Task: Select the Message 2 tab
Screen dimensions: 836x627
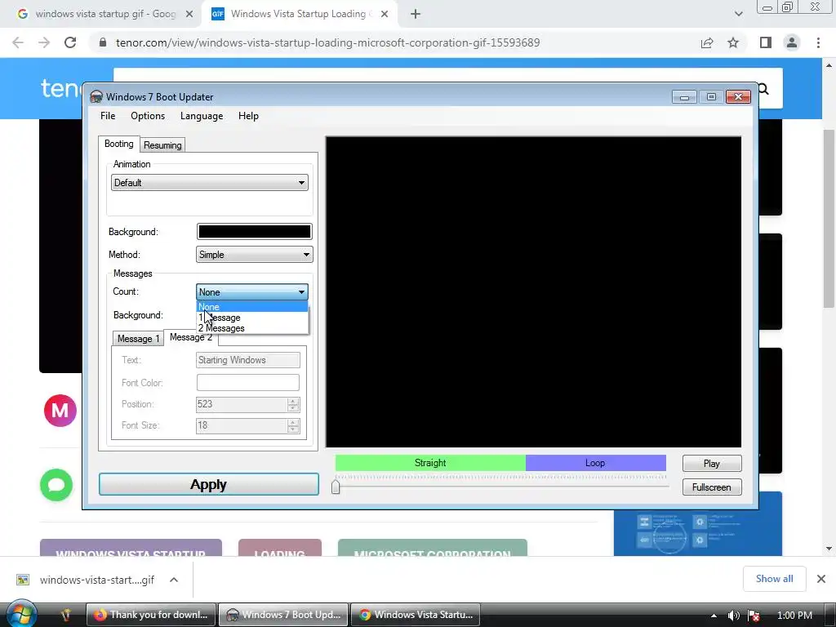Action: [191, 337]
